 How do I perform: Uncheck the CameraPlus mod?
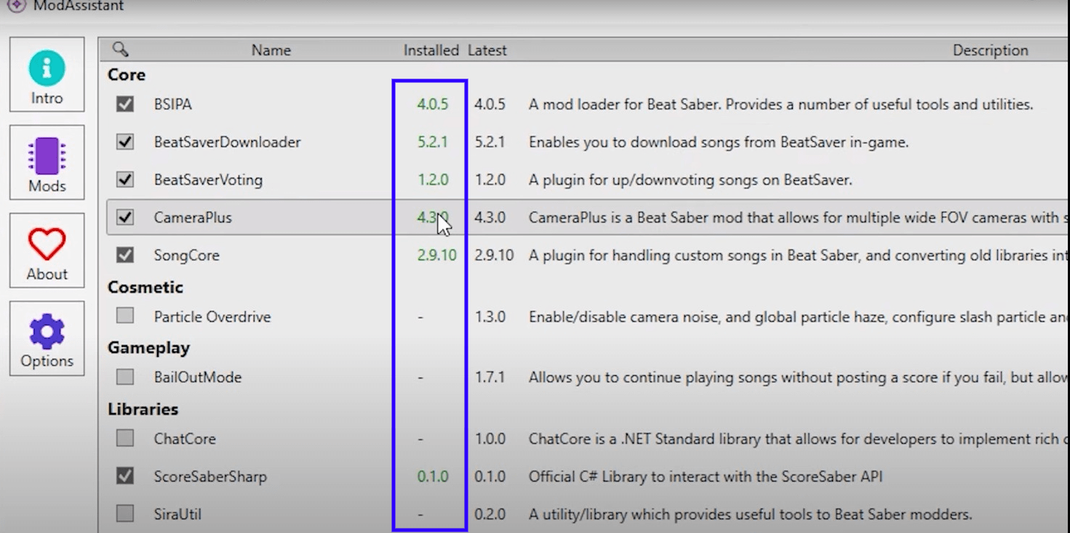pyautogui.click(x=125, y=217)
